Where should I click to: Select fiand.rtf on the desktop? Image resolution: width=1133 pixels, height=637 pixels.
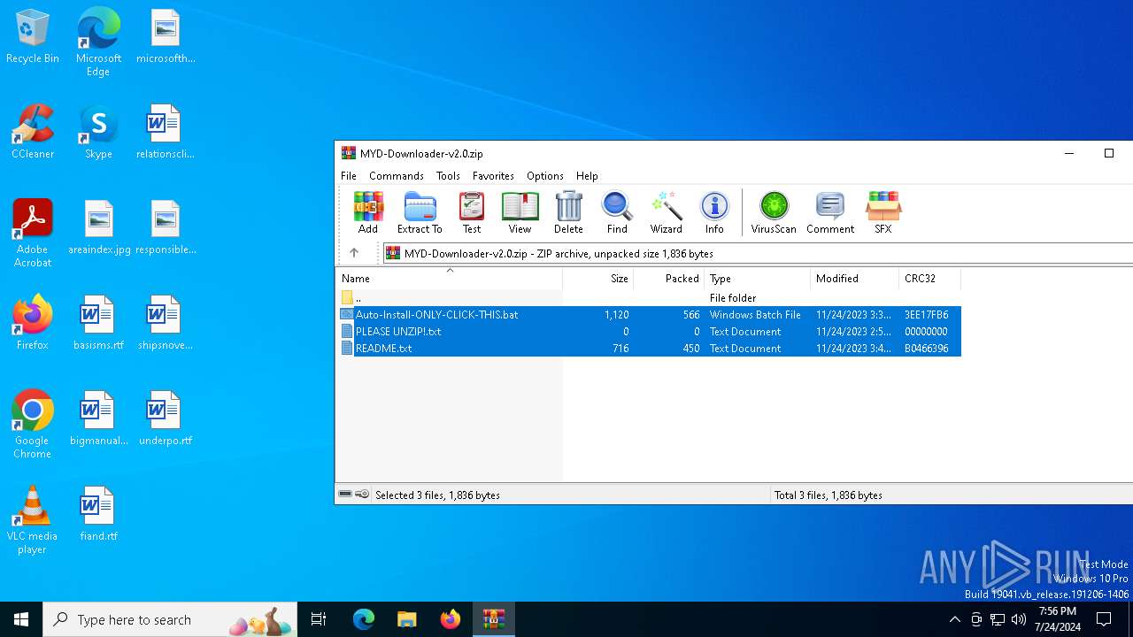coord(98,514)
